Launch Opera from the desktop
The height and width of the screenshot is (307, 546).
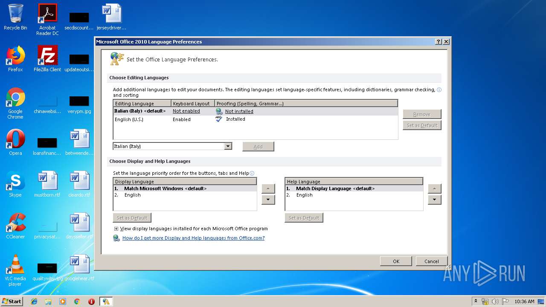click(15, 142)
